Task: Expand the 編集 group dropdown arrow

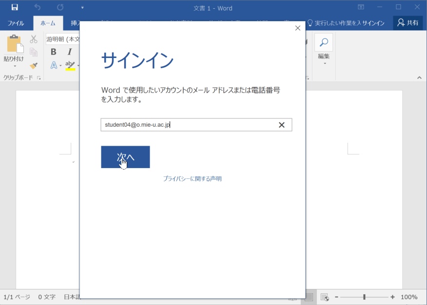Action: (325, 63)
